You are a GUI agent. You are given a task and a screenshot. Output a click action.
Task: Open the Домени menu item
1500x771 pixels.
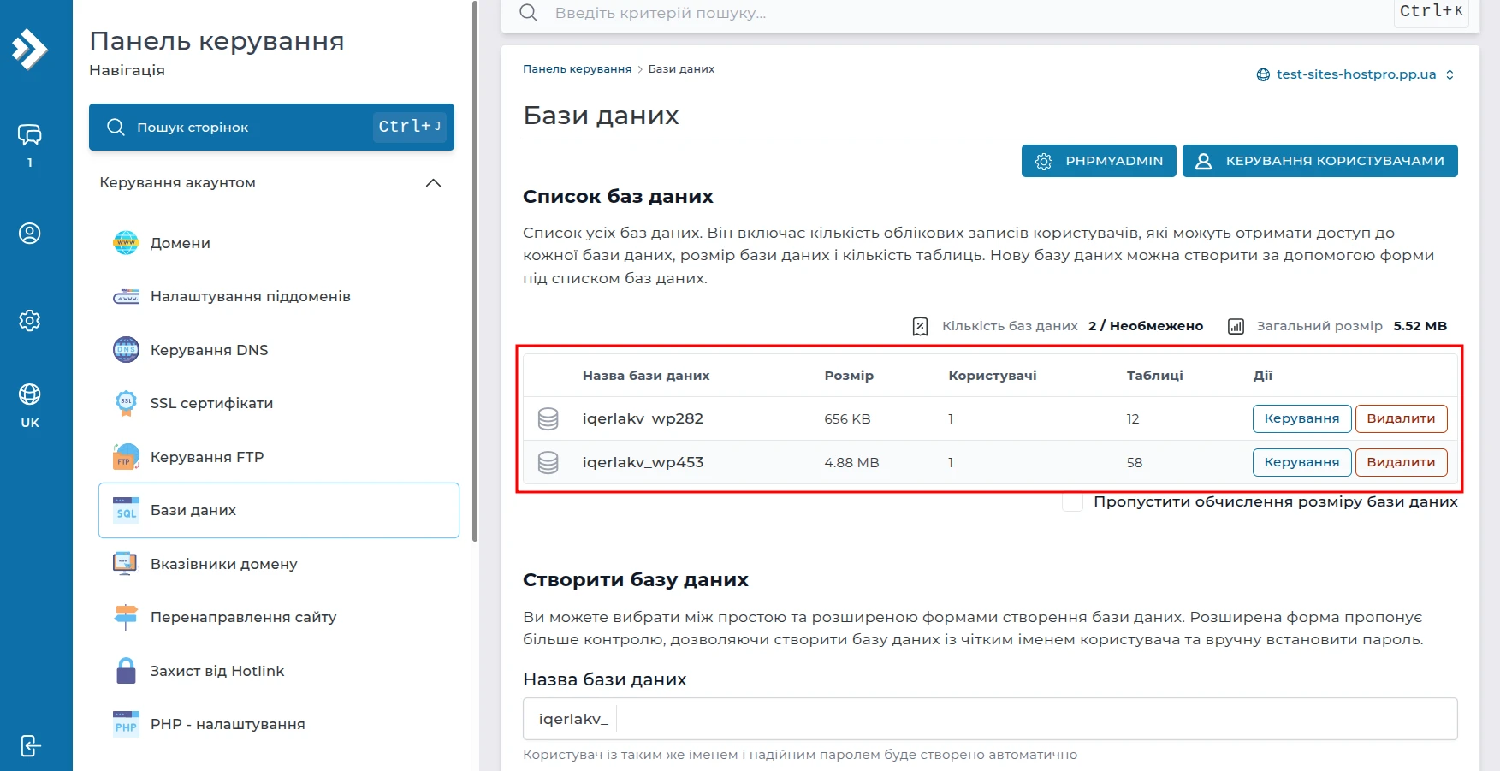pyautogui.click(x=278, y=243)
